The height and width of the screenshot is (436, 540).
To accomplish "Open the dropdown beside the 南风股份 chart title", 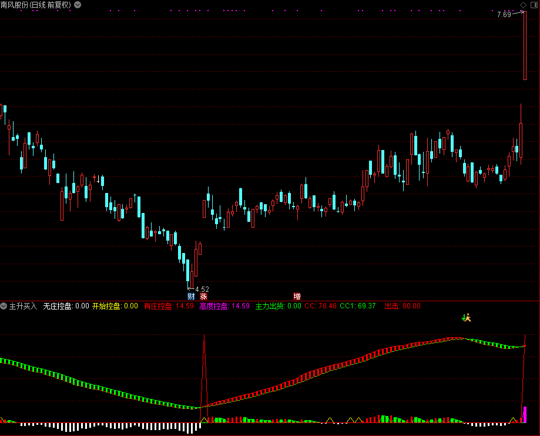I will (79, 5).
